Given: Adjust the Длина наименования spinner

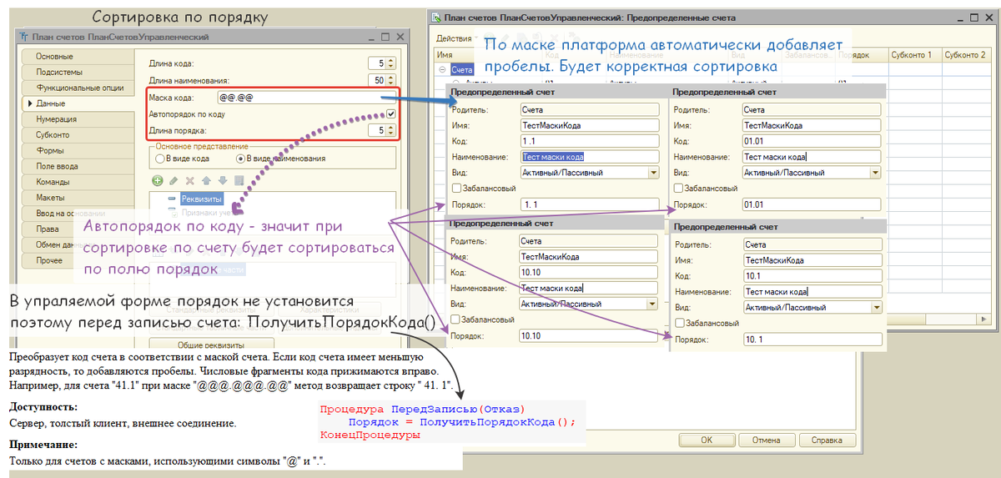Looking at the screenshot, I should [391, 80].
